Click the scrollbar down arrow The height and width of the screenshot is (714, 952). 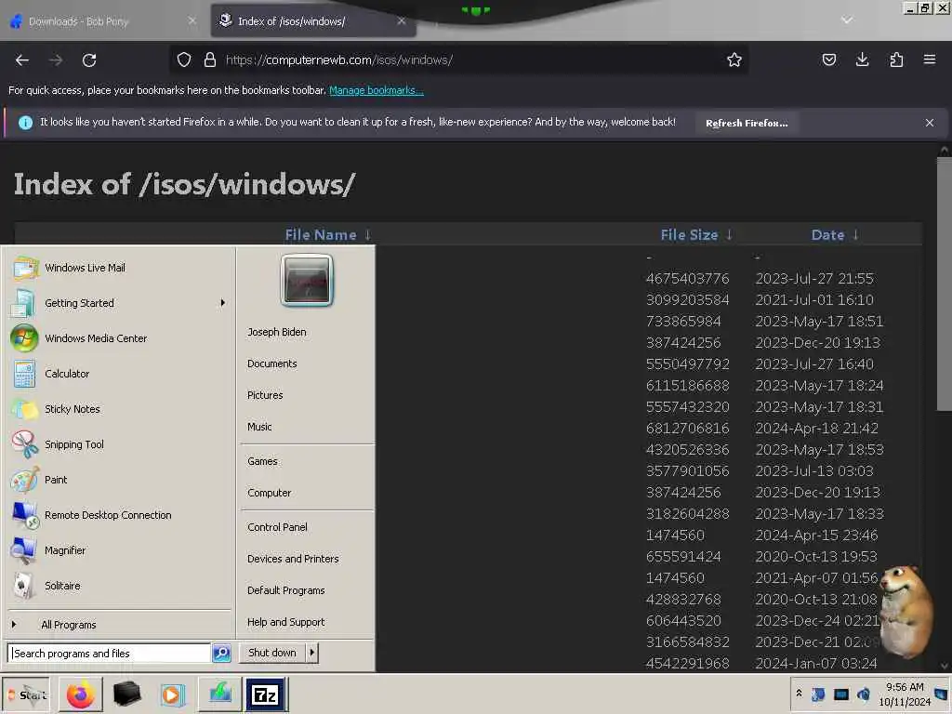pos(945,666)
